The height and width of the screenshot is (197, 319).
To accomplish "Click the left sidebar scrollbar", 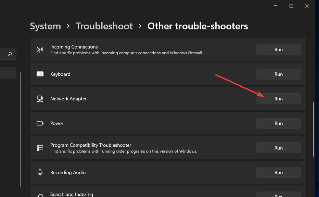I will 20,129.
